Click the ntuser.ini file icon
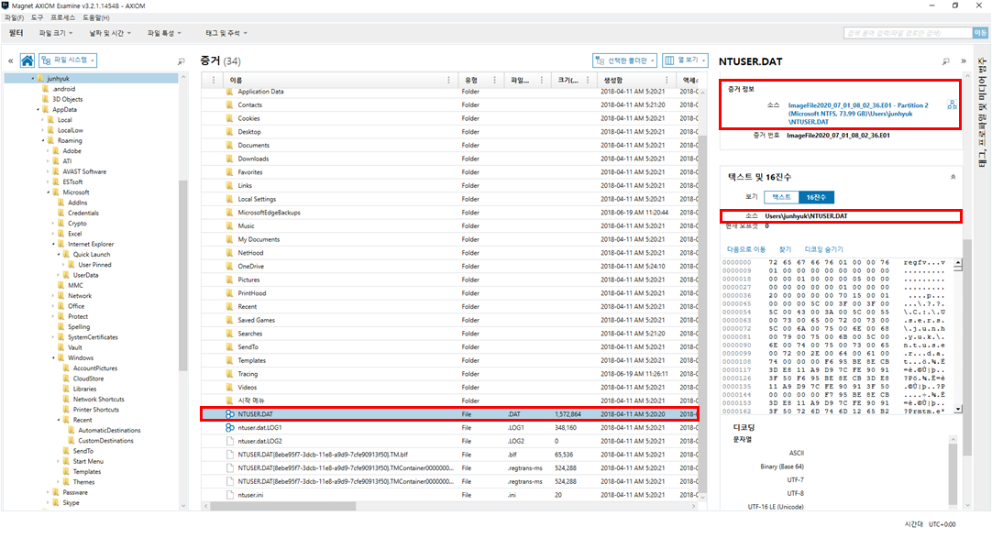The height and width of the screenshot is (538, 992). click(x=229, y=495)
